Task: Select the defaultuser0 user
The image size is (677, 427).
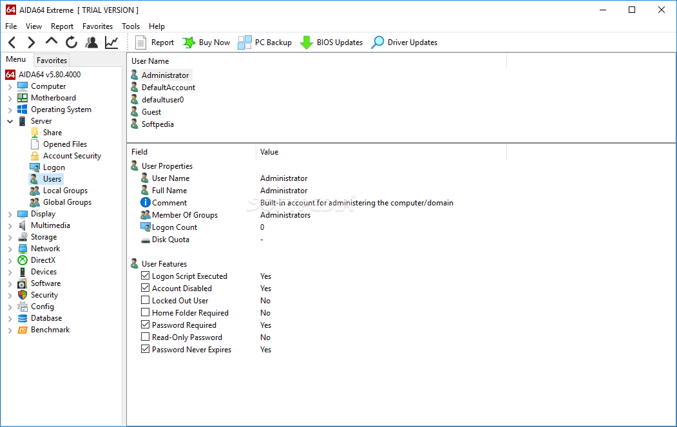Action: click(x=163, y=100)
